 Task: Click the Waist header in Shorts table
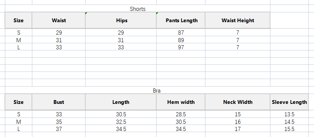59,20
